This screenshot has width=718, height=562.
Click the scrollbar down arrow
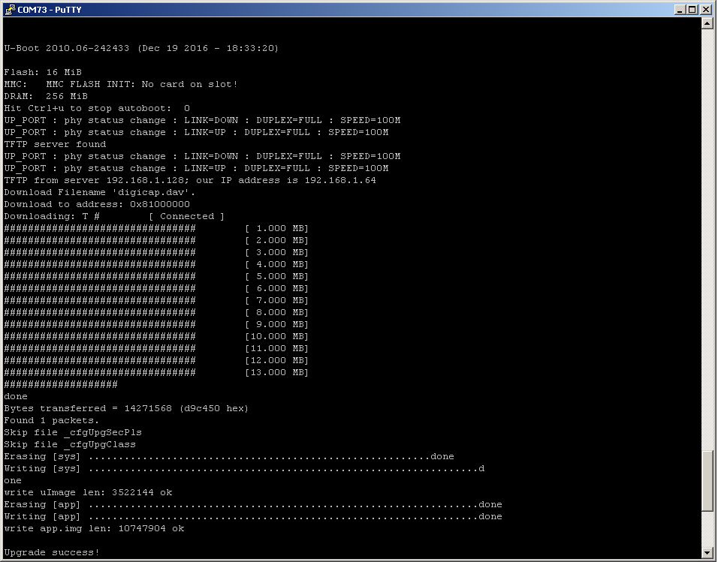click(707, 552)
